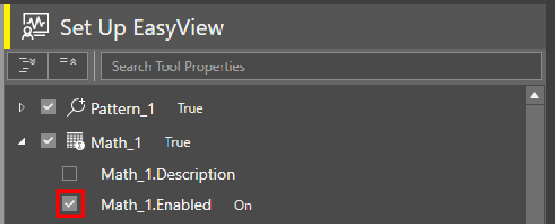Uncheck the Pattern_1 checkbox
This screenshot has height=224, width=555.
point(48,108)
